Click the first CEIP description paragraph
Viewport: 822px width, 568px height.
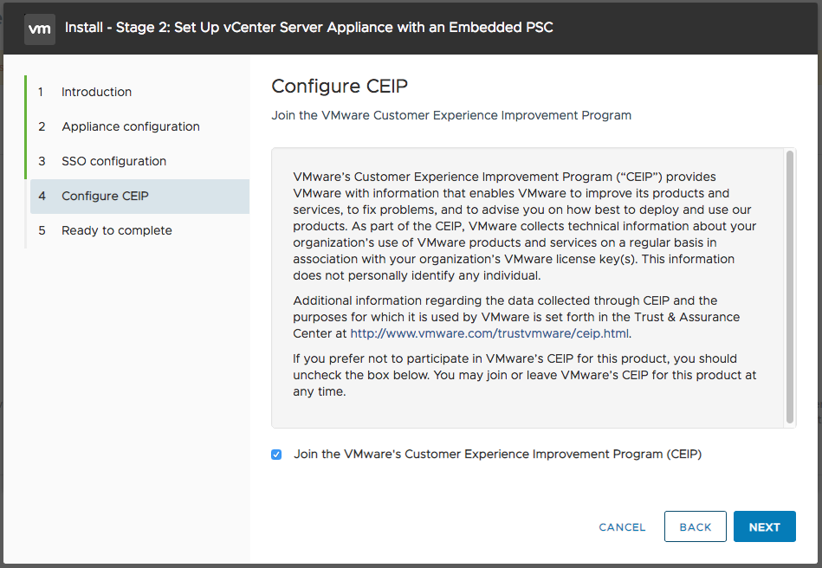525,226
